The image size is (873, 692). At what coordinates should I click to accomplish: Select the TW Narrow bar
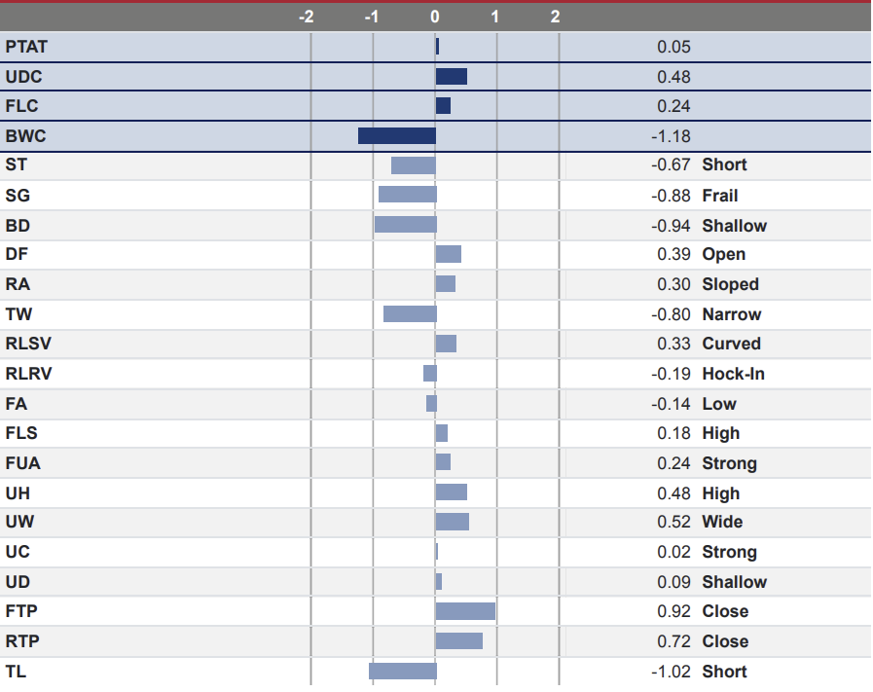(410, 314)
